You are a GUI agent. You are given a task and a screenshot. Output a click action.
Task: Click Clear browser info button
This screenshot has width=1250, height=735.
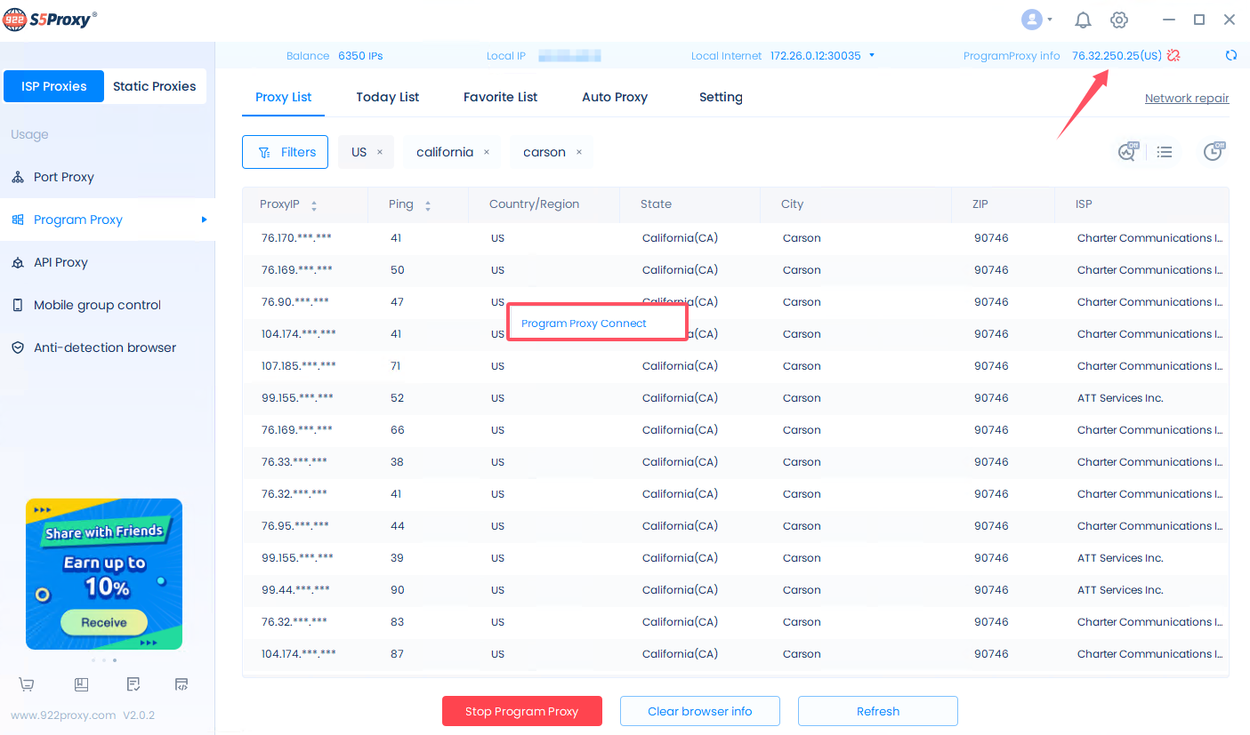(700, 711)
